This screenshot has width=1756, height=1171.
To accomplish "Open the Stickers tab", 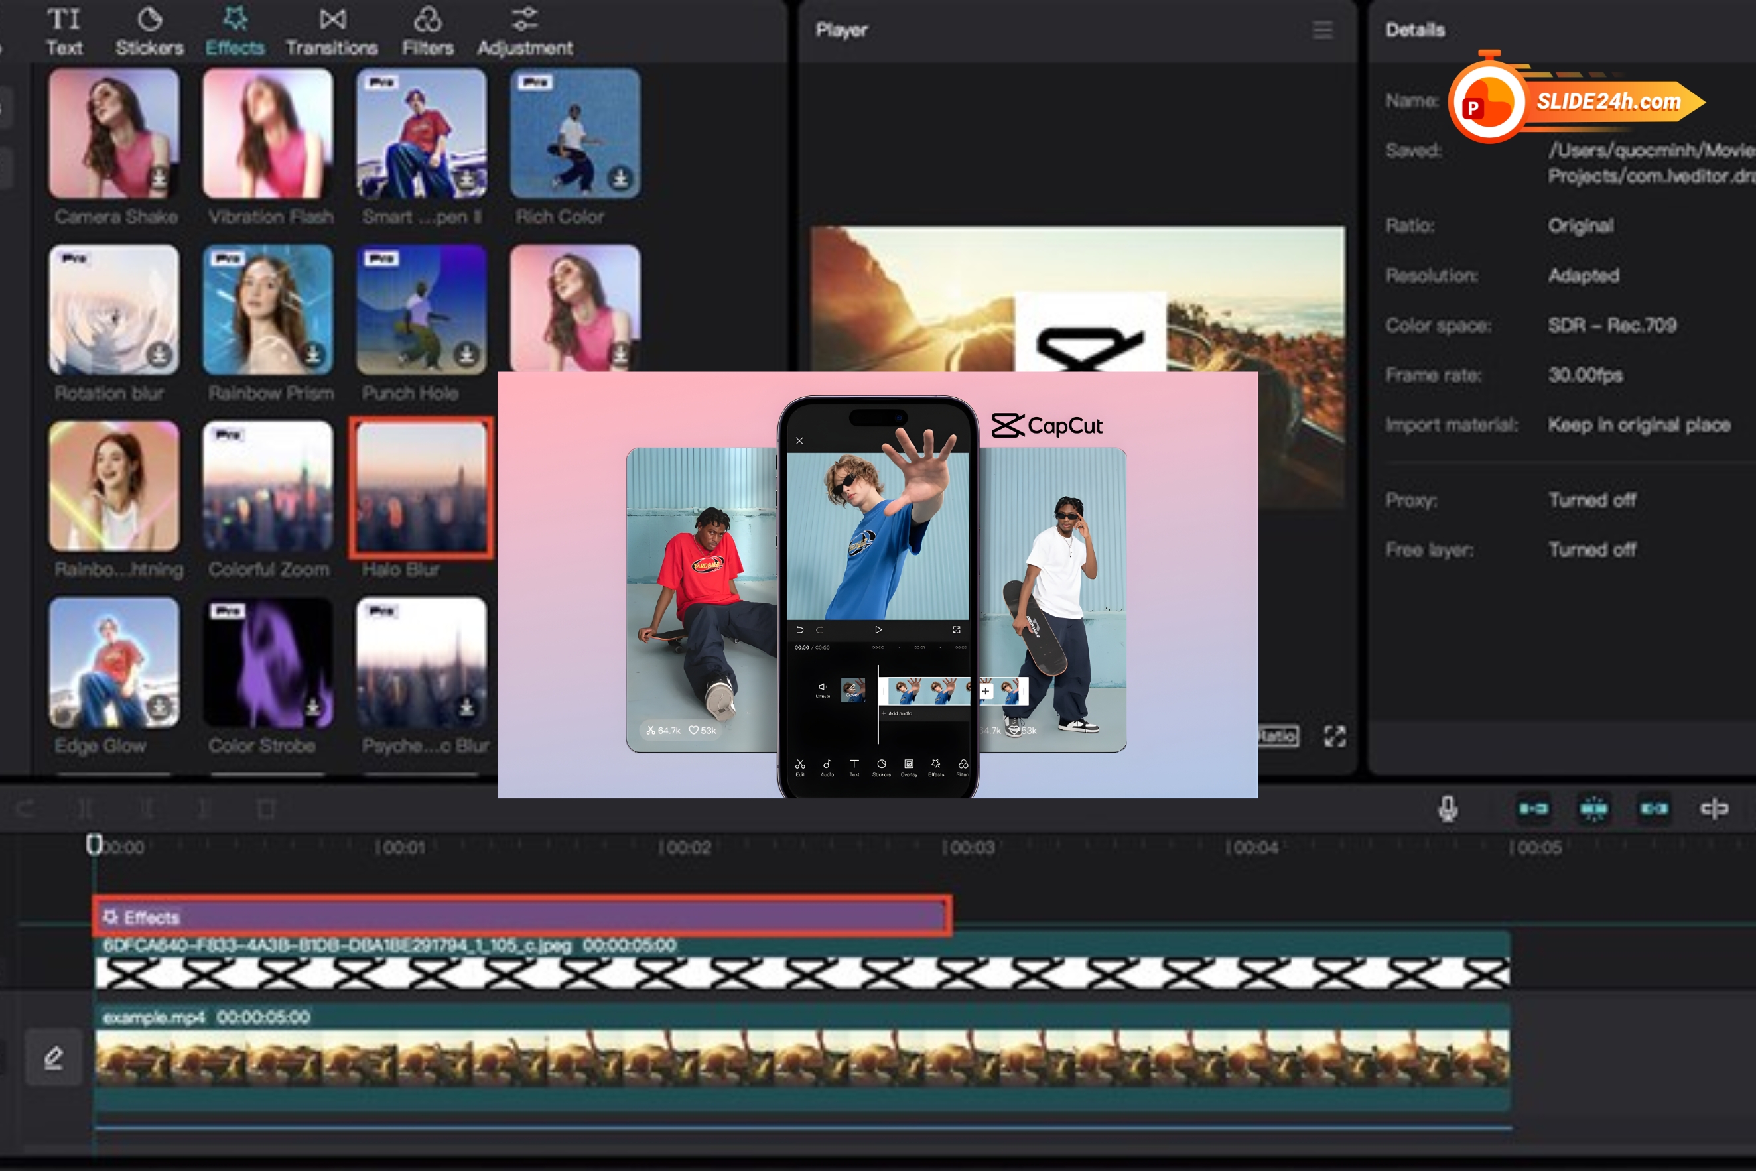I will pos(149,31).
